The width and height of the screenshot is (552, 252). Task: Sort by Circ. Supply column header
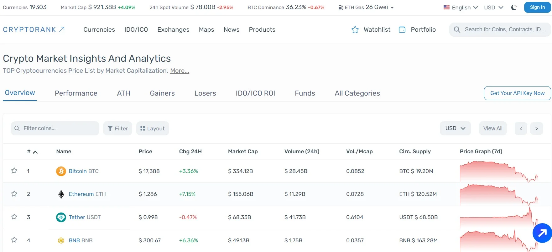click(415, 151)
